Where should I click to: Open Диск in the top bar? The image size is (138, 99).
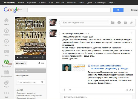tap(90, 2)
